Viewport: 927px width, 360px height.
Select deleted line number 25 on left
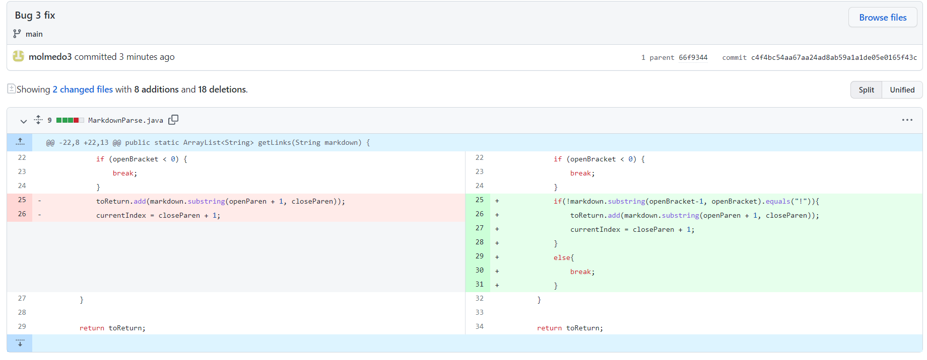[22, 200]
